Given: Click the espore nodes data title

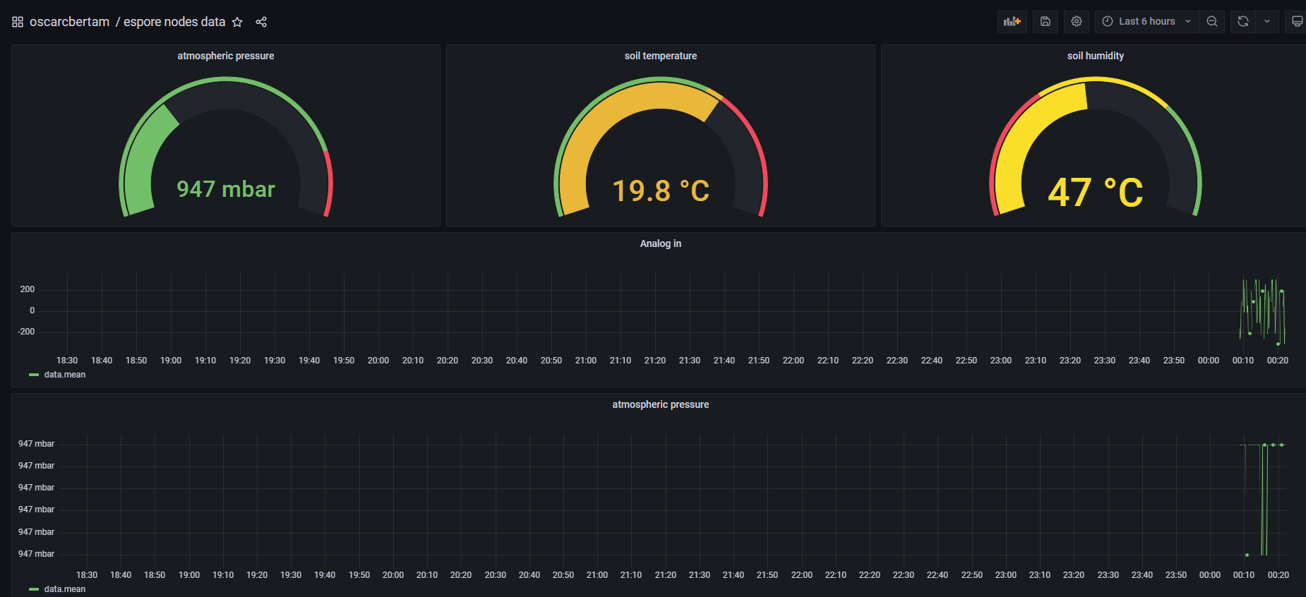Looking at the screenshot, I should coord(174,22).
